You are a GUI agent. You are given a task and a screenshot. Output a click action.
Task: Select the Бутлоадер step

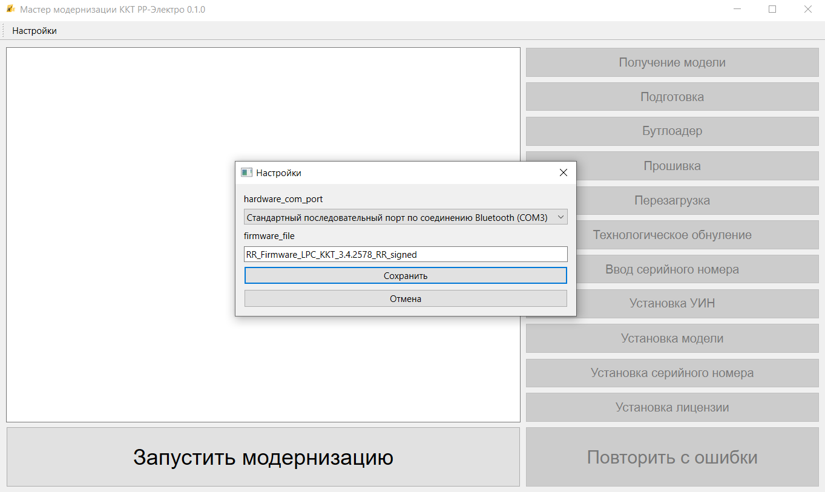(x=672, y=131)
